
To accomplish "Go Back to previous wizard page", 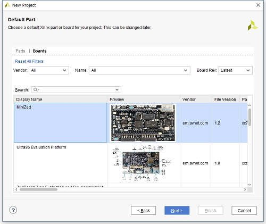I will click(x=143, y=211).
